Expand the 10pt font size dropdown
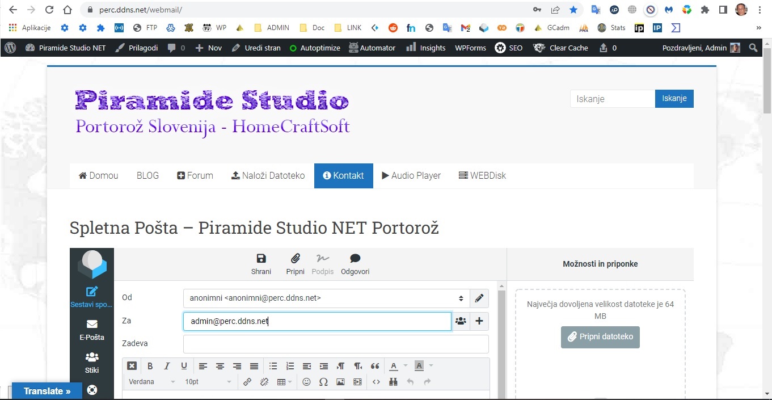The height and width of the screenshot is (400, 772). (208, 382)
